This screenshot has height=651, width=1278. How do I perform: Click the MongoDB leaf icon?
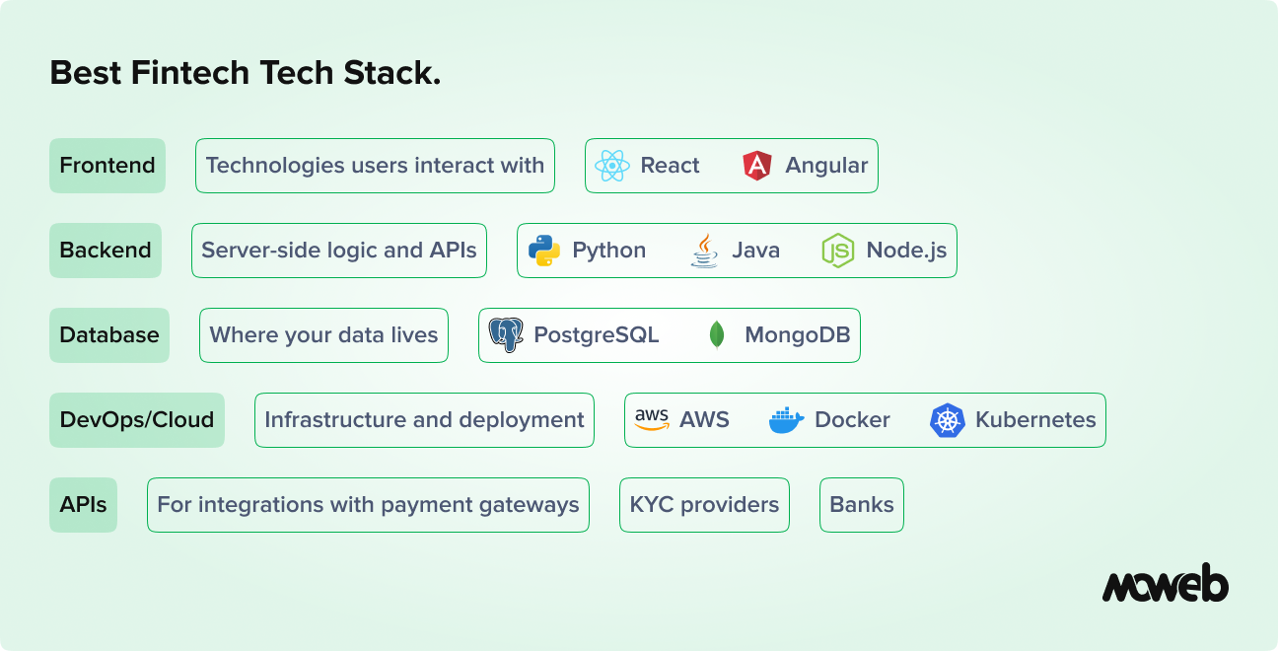pyautogui.click(x=714, y=334)
